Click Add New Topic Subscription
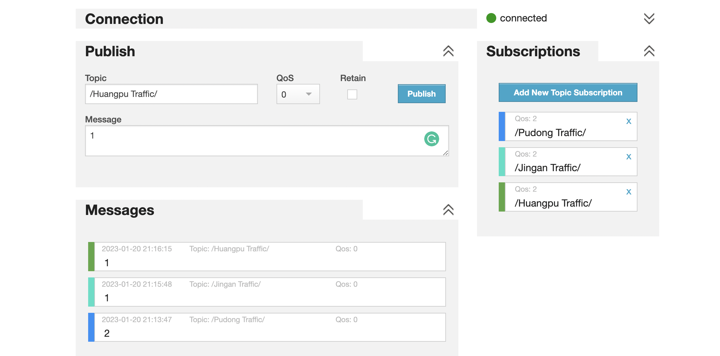 [568, 93]
